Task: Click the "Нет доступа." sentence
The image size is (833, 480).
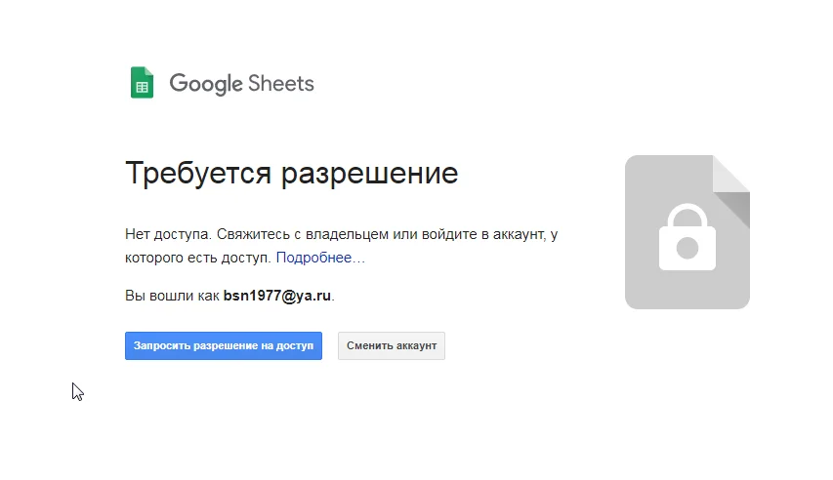Action: (168, 235)
